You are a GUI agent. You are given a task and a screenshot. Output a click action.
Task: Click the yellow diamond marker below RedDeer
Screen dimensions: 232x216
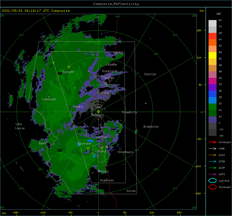pos(106,83)
